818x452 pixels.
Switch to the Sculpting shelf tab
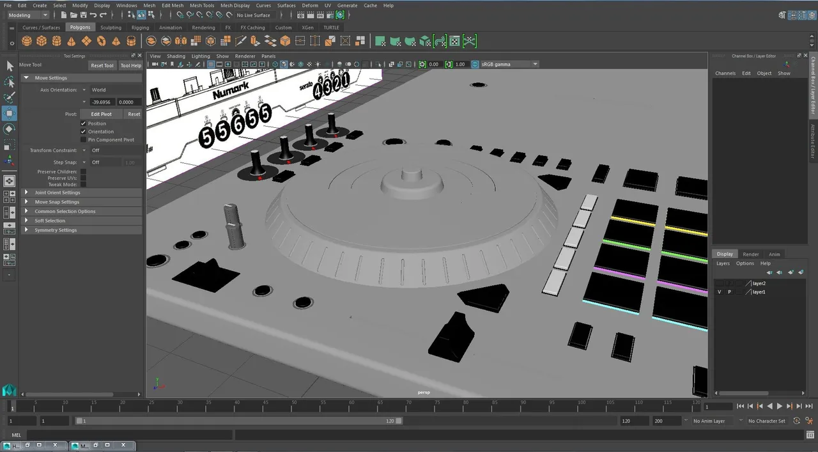(111, 27)
